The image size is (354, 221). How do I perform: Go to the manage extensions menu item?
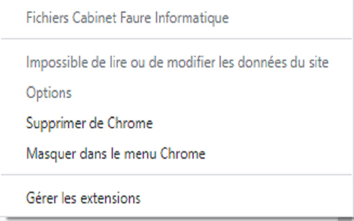(x=83, y=197)
